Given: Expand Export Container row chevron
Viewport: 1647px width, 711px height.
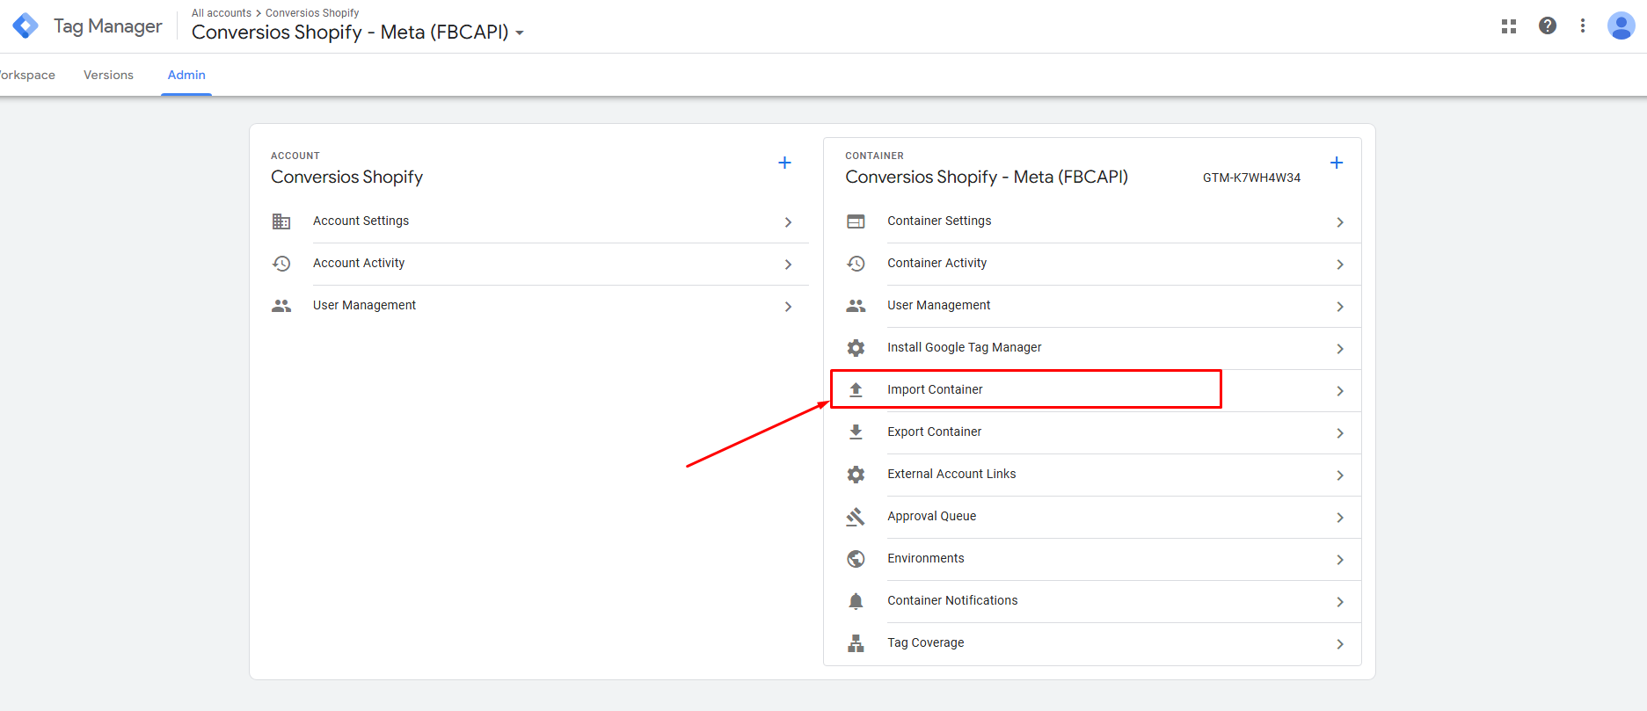Looking at the screenshot, I should click(1340, 433).
